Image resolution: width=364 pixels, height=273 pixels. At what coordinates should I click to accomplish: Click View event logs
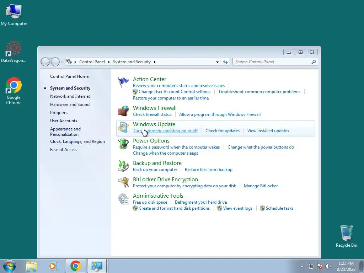238,208
